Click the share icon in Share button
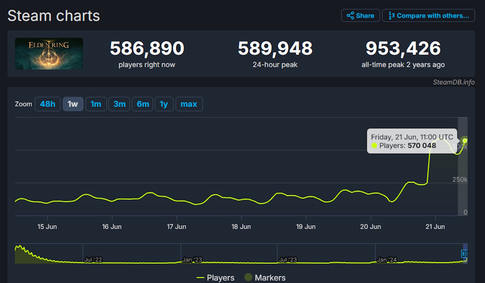This screenshot has height=283, width=485. point(350,16)
